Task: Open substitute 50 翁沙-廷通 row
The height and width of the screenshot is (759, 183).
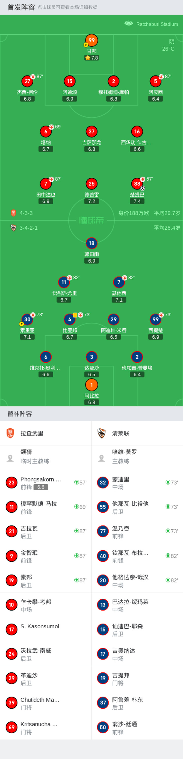Action: tap(137, 727)
